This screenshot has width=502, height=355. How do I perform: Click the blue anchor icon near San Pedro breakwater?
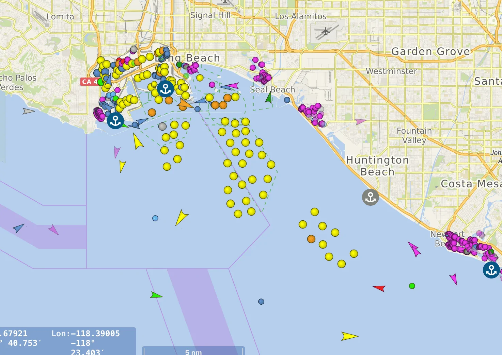[x=115, y=121]
